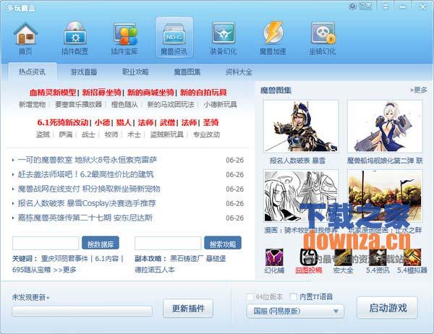Open the title bar dropdown menu icon
This screenshot has width=434, height=334.
click(x=386, y=7)
